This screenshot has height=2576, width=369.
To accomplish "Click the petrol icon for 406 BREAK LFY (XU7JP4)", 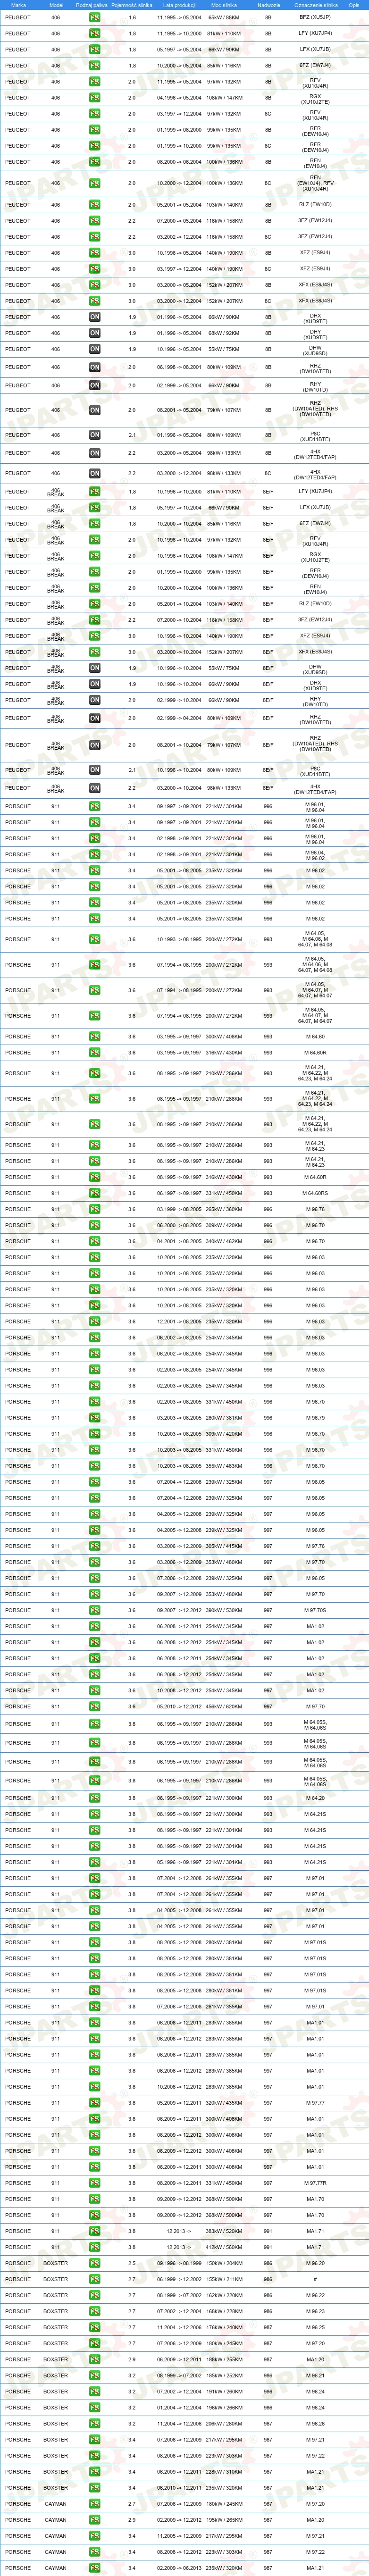I will coord(95,492).
